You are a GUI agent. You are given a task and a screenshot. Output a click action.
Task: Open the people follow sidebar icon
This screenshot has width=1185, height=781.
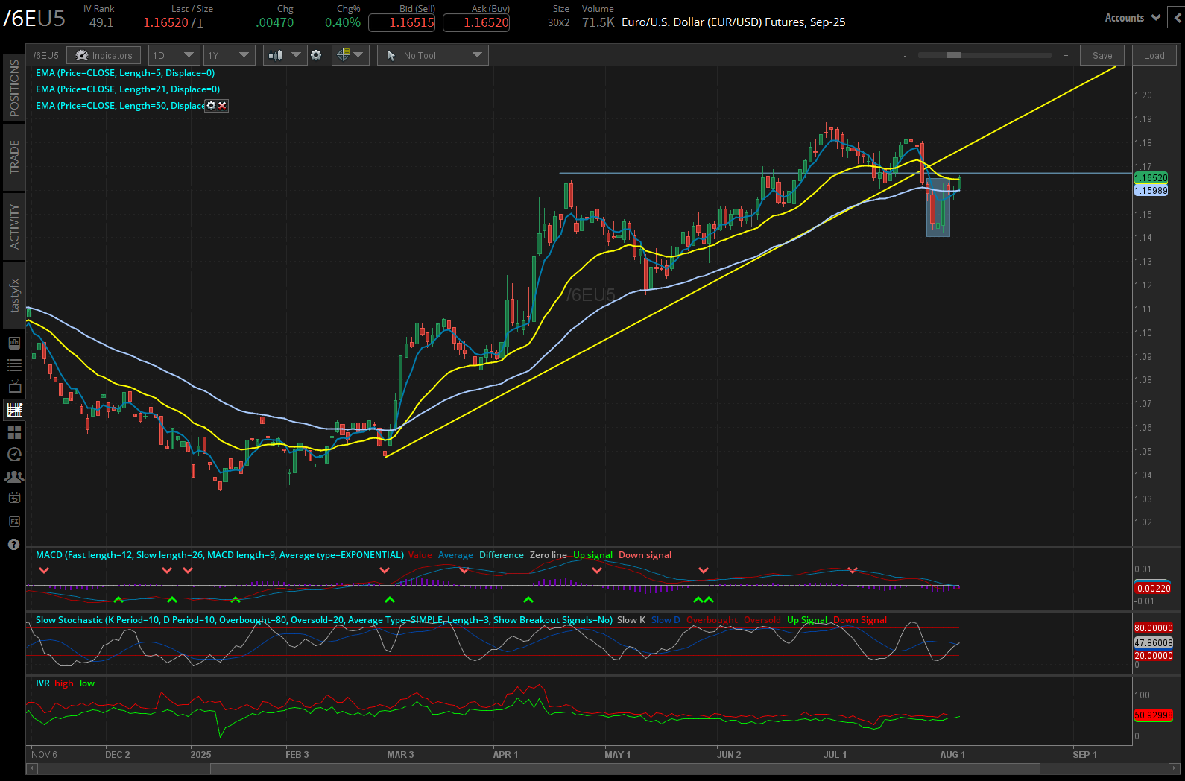(x=14, y=476)
